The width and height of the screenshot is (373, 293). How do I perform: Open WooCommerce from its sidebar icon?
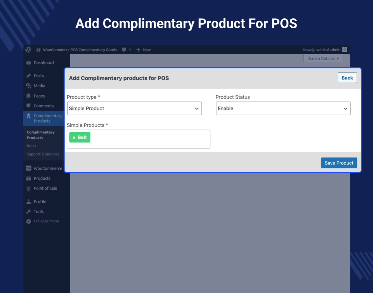[x=28, y=168]
